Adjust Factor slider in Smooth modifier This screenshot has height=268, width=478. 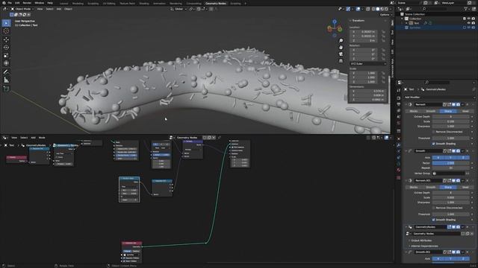pos(450,163)
